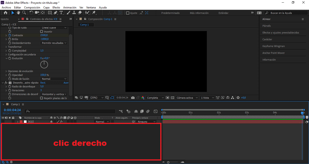Click the reset exposure icon in viewer
Viewport: 309px width, 164px height.
(x=238, y=98)
